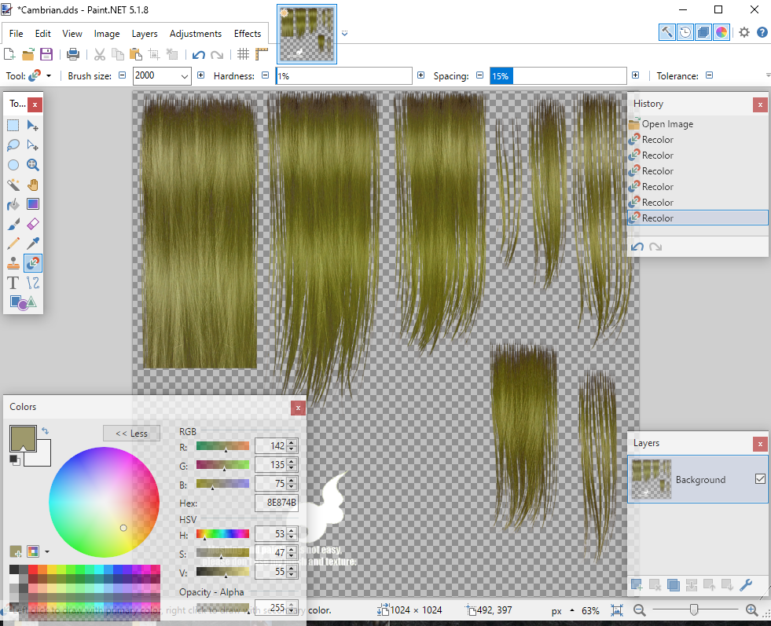Select the Move Selected Pixels tool

click(x=33, y=126)
